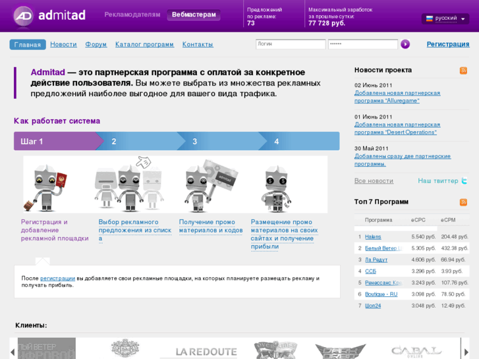Go to the Главная menu item
The image size is (479, 359).
(28, 45)
